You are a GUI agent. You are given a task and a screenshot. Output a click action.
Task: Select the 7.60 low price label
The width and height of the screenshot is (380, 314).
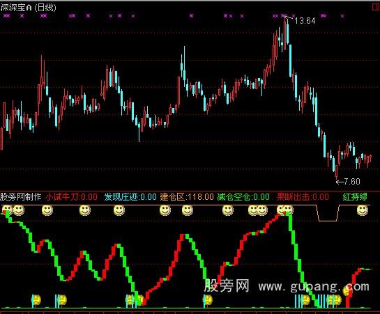click(351, 182)
